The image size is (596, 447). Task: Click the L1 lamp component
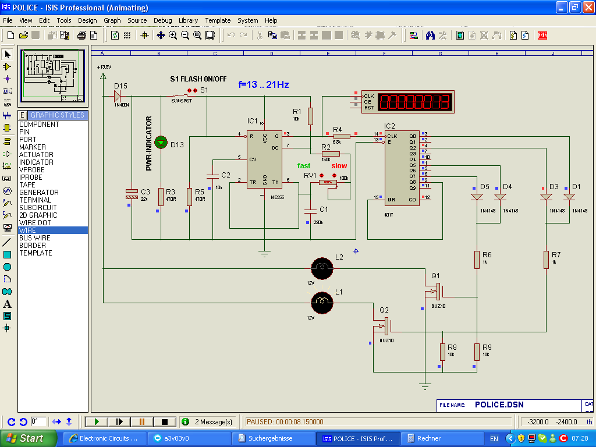point(322,303)
